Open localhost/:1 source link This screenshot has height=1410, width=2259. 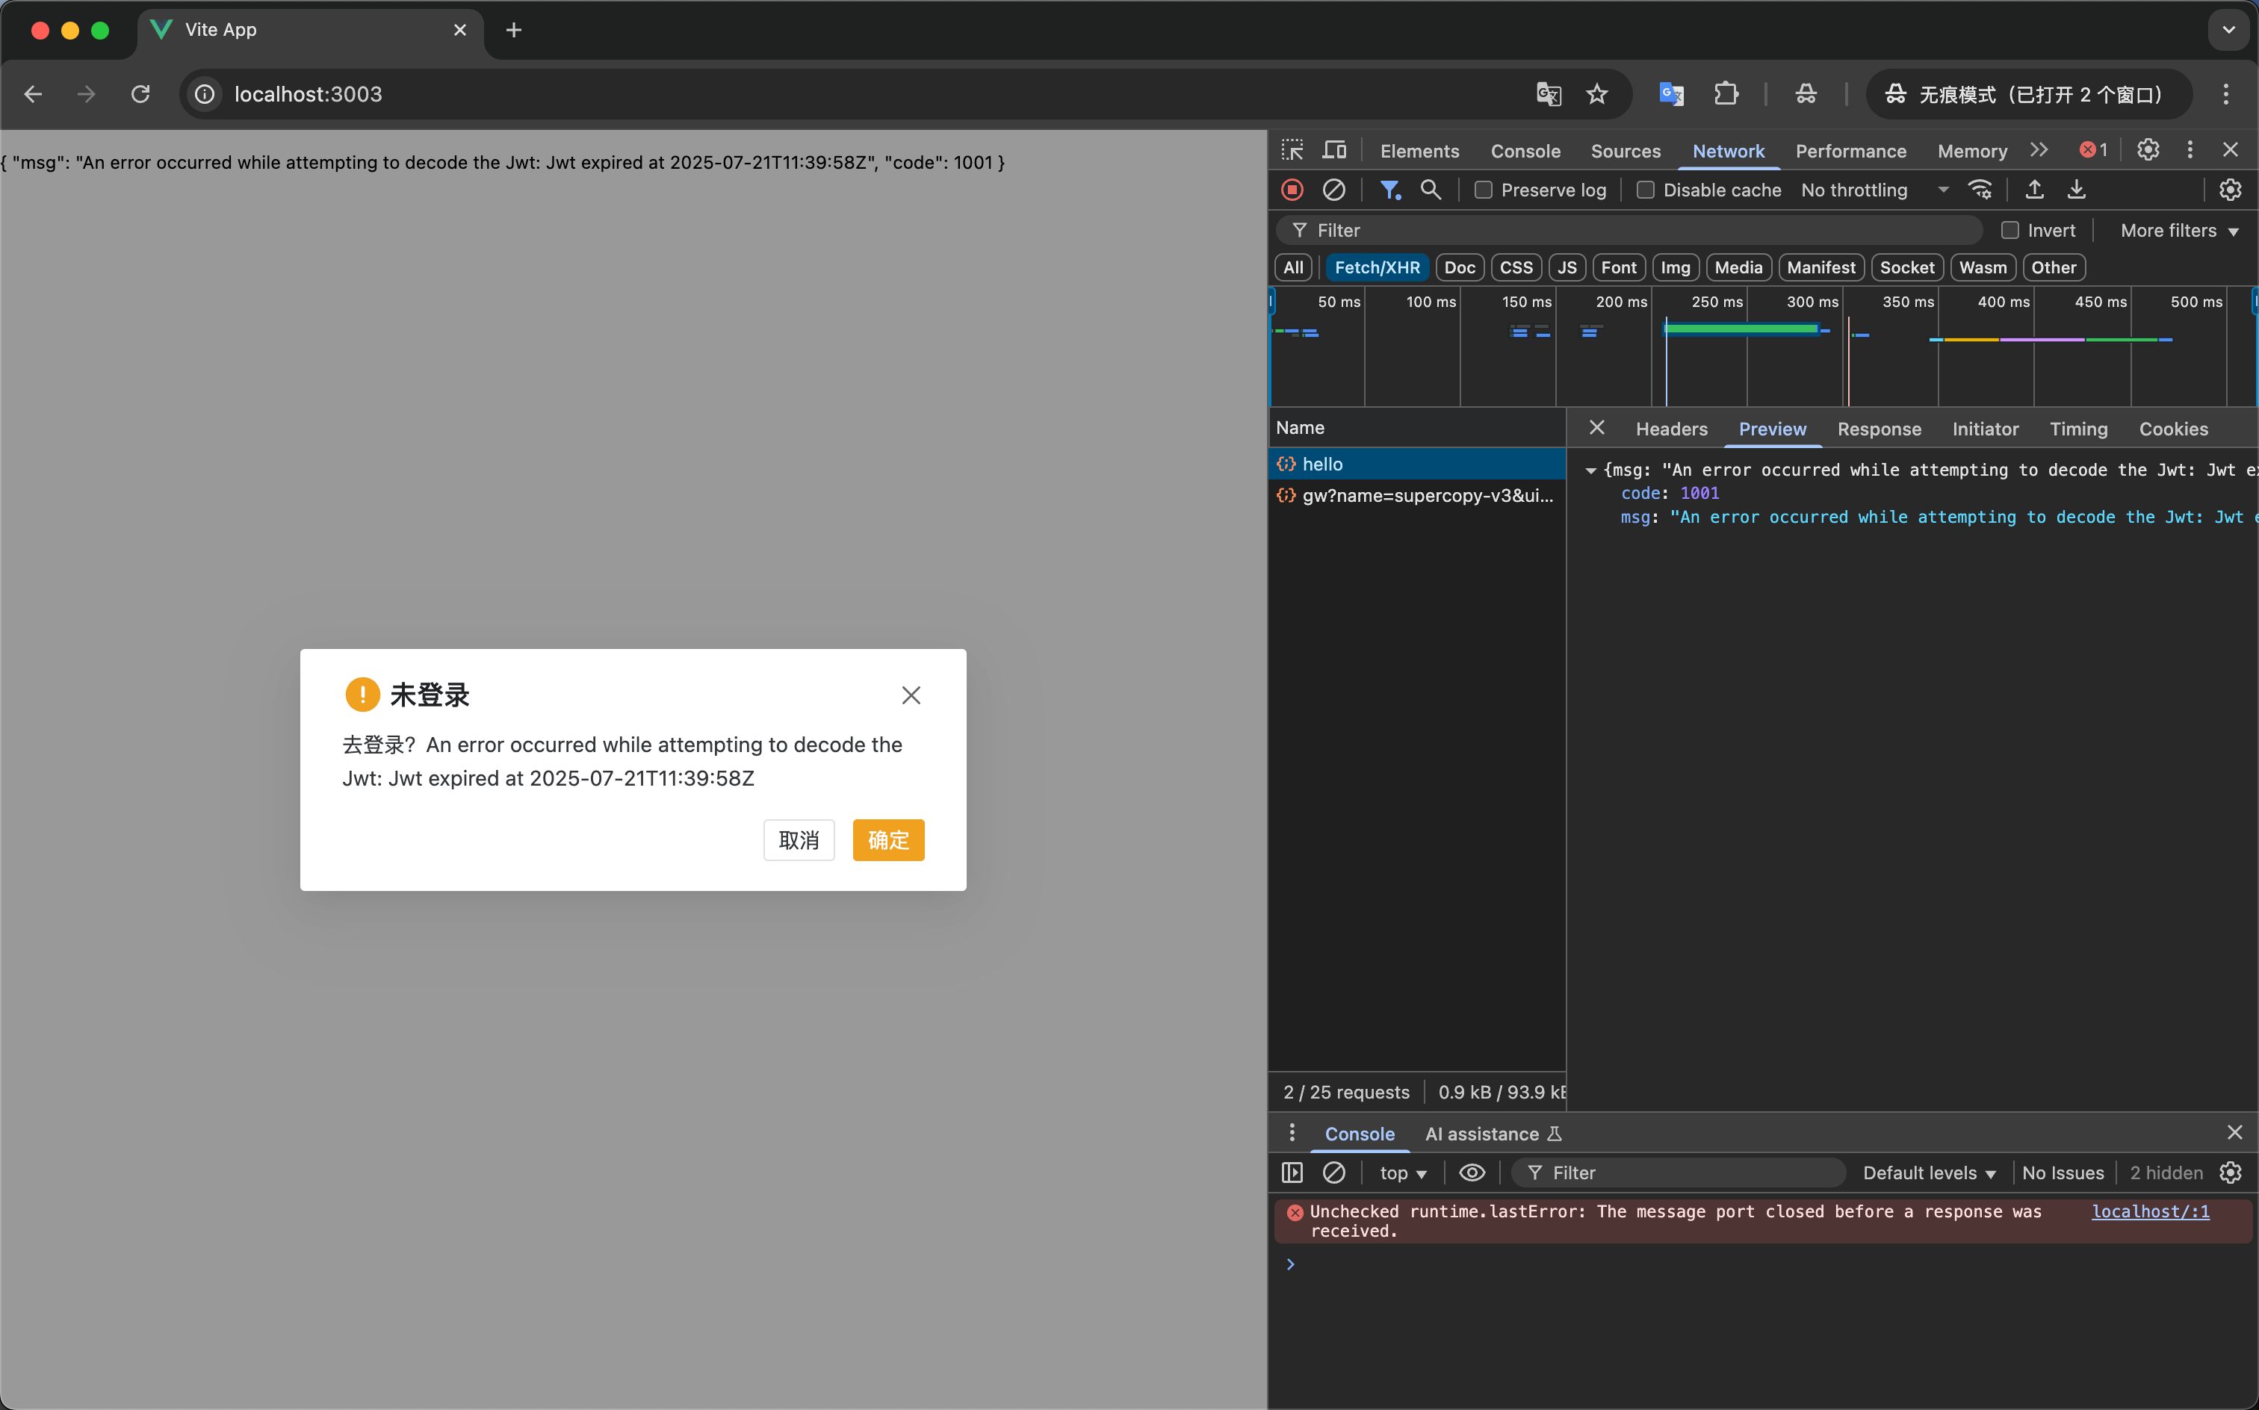[2150, 1211]
